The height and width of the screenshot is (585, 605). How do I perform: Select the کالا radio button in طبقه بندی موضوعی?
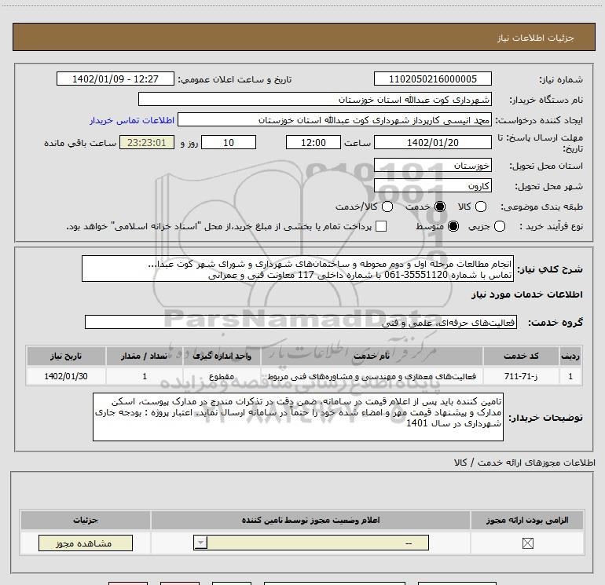click(x=481, y=207)
